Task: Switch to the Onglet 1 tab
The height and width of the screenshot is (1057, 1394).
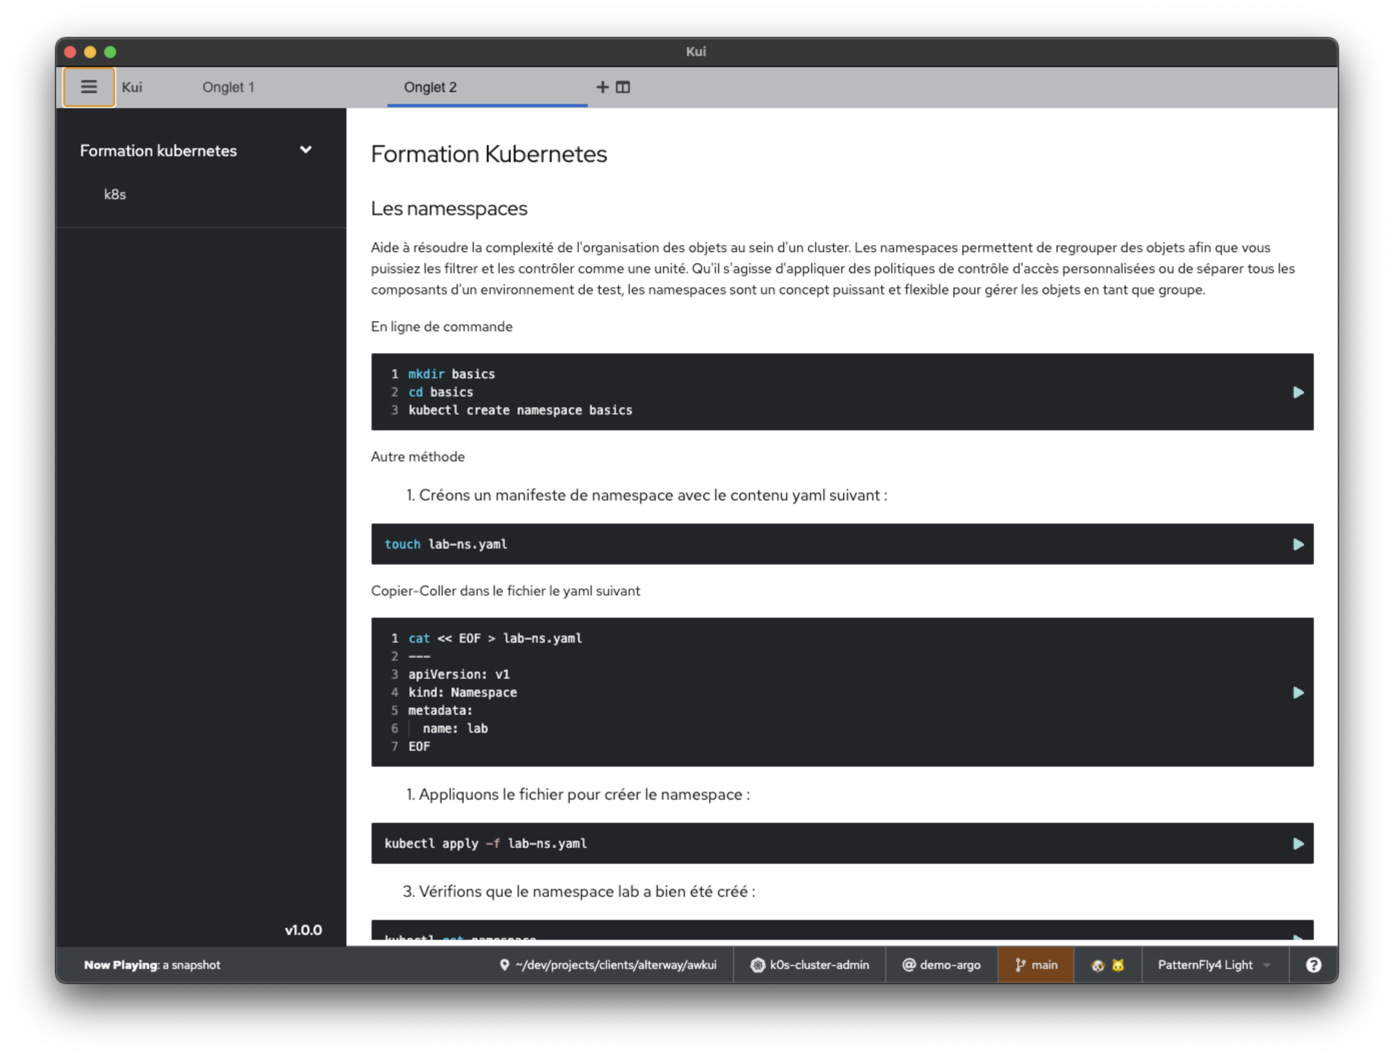Action: point(228,87)
